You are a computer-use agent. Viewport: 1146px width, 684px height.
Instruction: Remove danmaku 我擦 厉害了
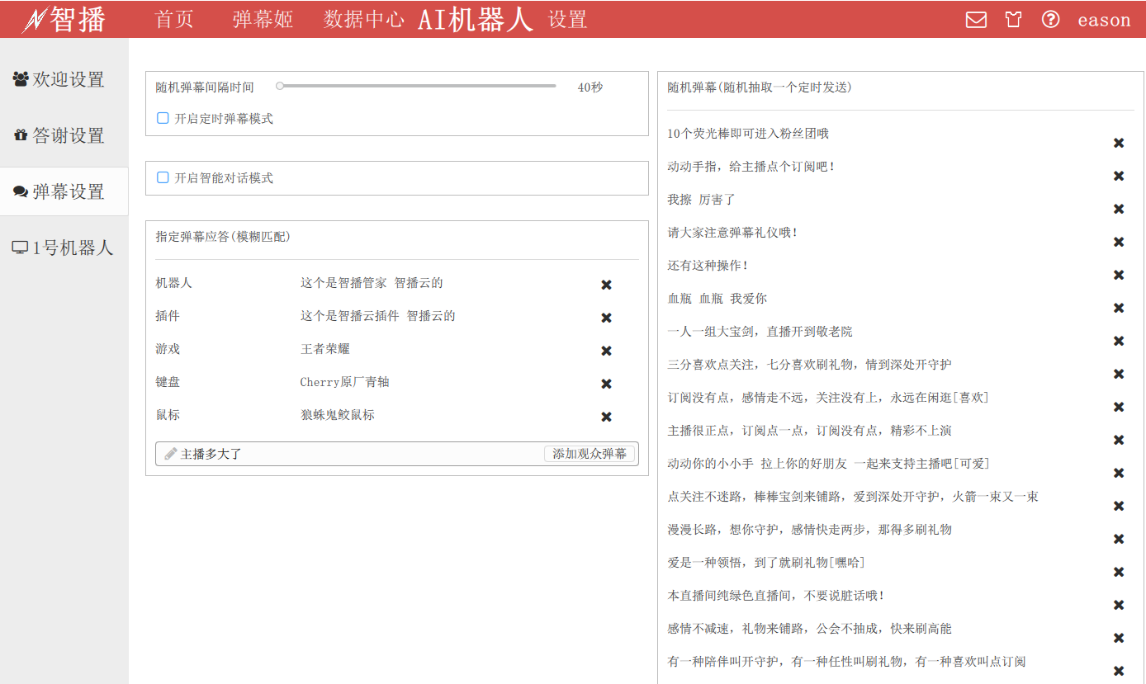[1119, 209]
